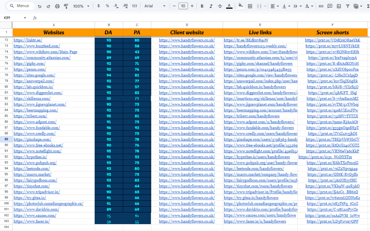This screenshot has height=231, width=370.
Task: Select the Paint format tool
Action: pos(66,6)
